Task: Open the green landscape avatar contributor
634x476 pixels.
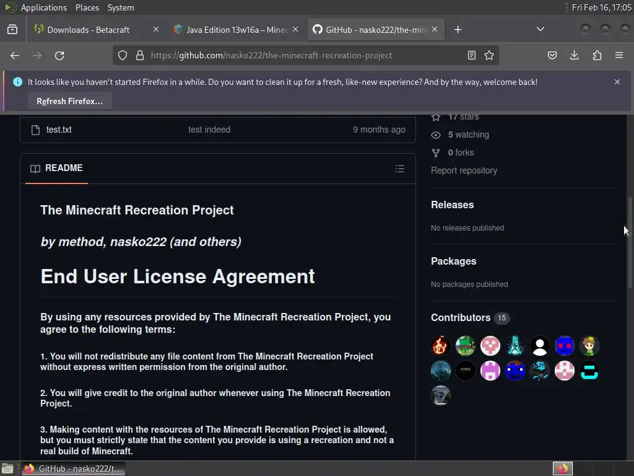Action: pos(466,346)
